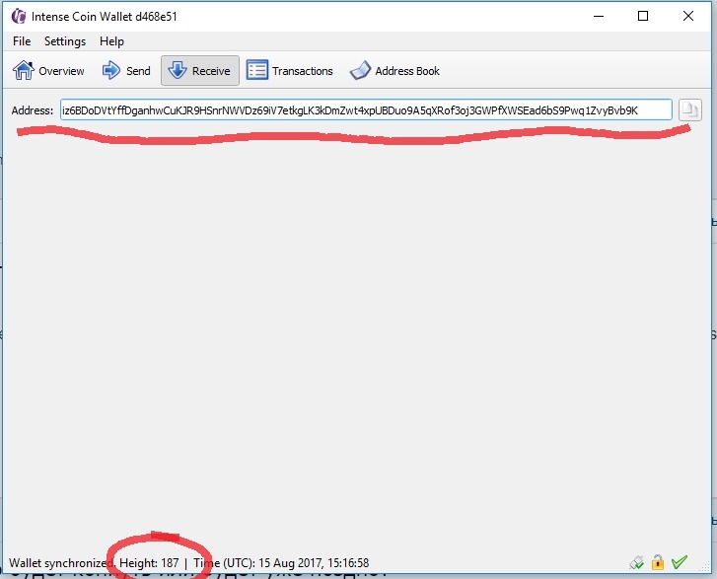The width and height of the screenshot is (717, 579).
Task: Click inside the wallet Address field
Action: coord(366,110)
